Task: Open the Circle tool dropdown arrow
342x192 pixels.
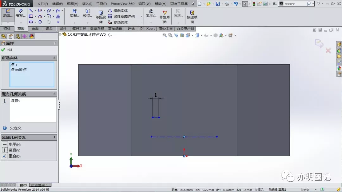Action: (x=44, y=11)
